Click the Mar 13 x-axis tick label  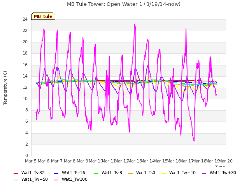(x=135, y=161)
